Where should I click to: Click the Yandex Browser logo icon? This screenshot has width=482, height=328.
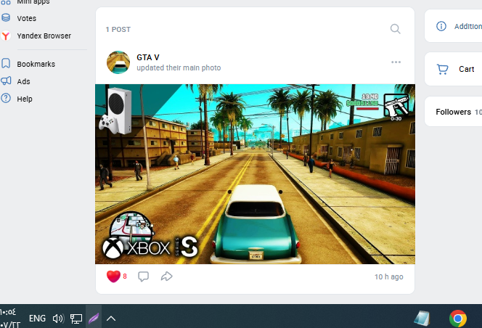6,36
